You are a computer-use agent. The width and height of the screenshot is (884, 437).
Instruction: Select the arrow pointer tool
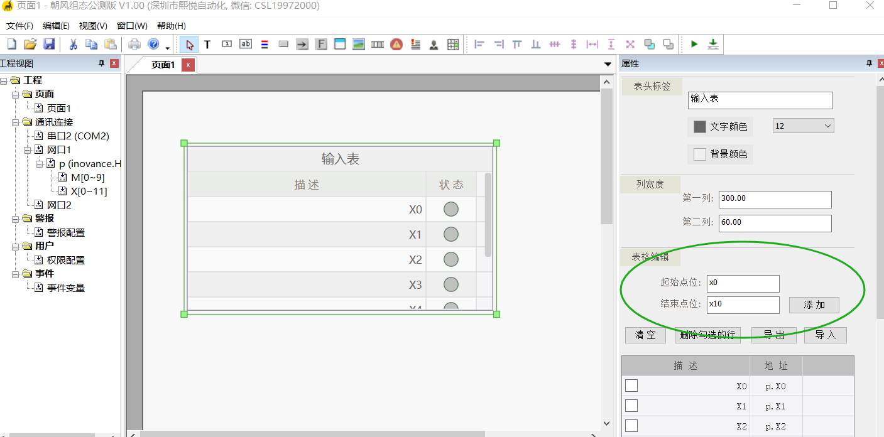point(190,44)
